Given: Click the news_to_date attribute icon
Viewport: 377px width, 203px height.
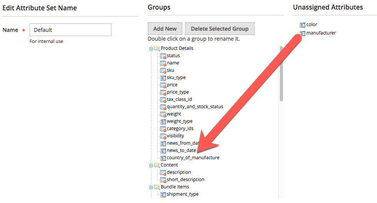Looking at the screenshot, I should click(163, 151).
